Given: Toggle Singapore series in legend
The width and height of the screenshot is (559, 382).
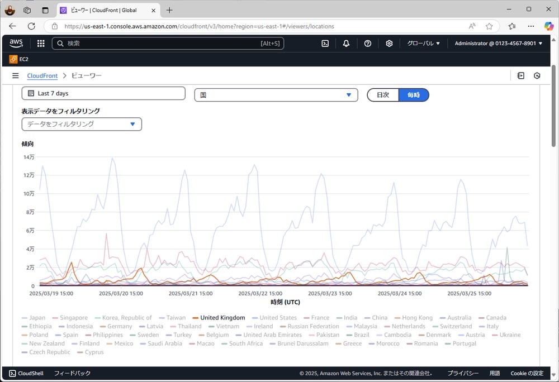Looking at the screenshot, I should pos(70,318).
